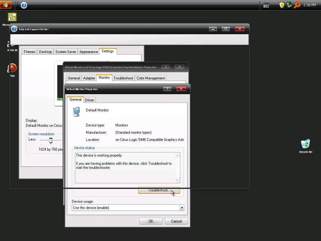Click 'Default Monitor on Cirrus' display text
This screenshot has height=241, width=321.
(x=44, y=126)
